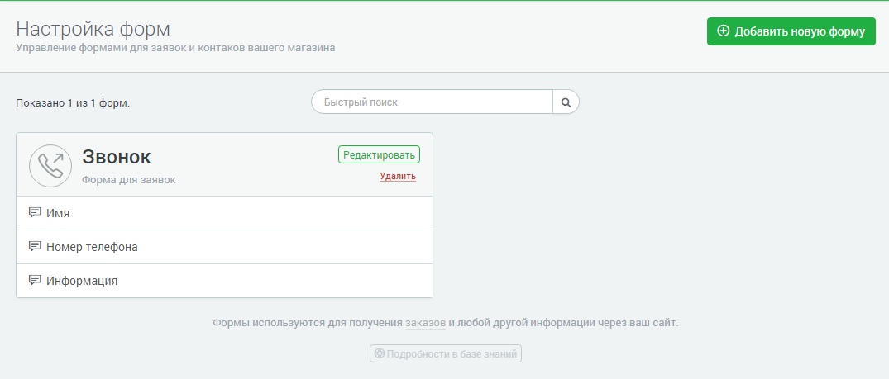The image size is (889, 379).
Task: Click the Добавить новую форму button label
Action: [x=799, y=31]
